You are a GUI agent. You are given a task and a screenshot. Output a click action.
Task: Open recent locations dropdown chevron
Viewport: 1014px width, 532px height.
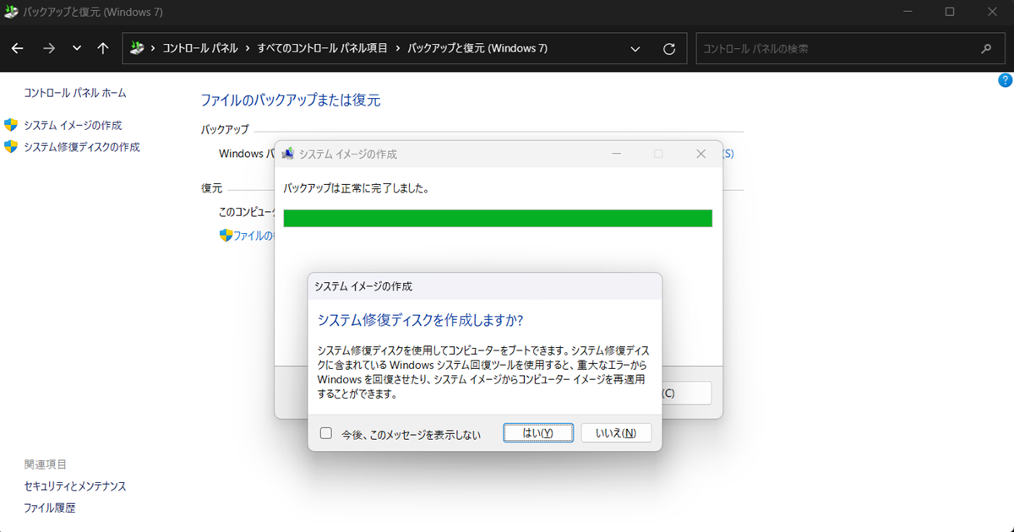coord(77,49)
